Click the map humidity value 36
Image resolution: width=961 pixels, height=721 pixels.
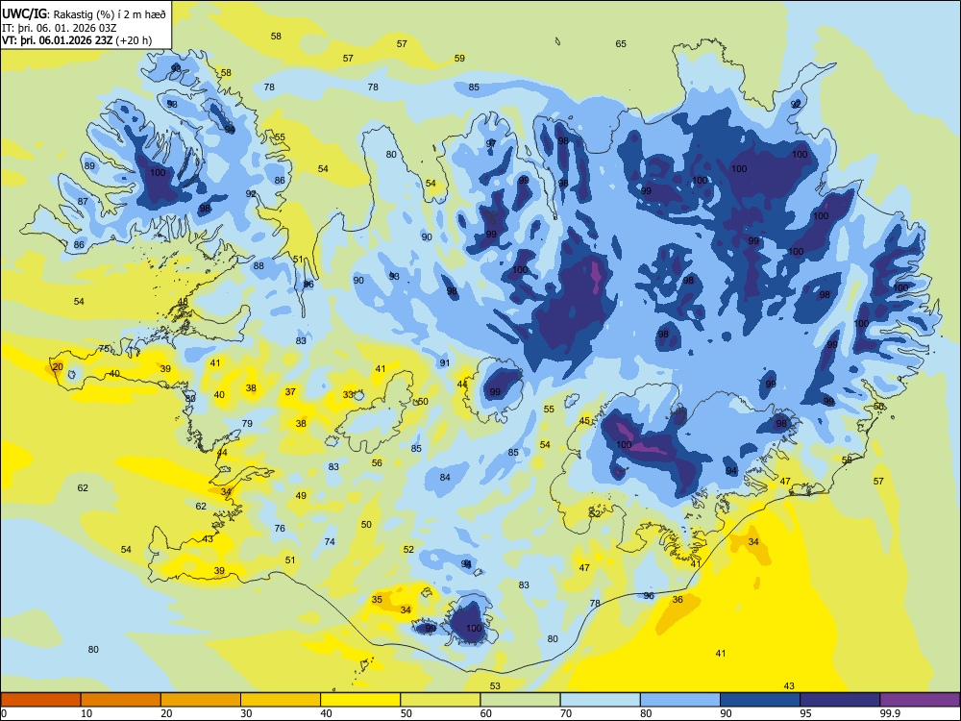pyautogui.click(x=678, y=600)
